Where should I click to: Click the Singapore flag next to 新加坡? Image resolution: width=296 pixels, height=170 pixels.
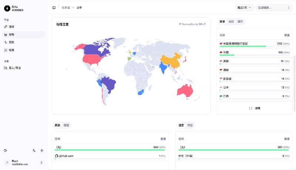(x=221, y=79)
